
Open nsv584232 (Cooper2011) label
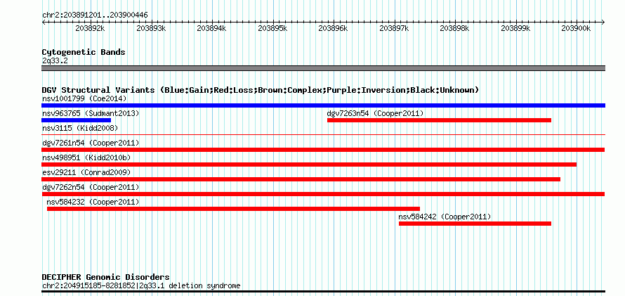[x=93, y=202]
